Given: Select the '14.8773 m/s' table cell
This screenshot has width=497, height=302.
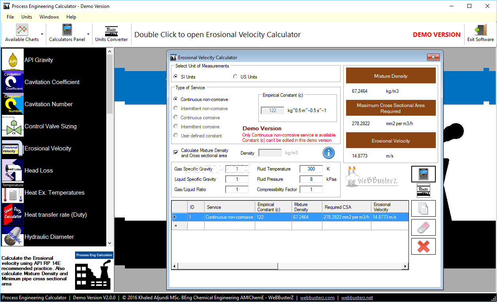Looking at the screenshot, I should click(390, 217).
